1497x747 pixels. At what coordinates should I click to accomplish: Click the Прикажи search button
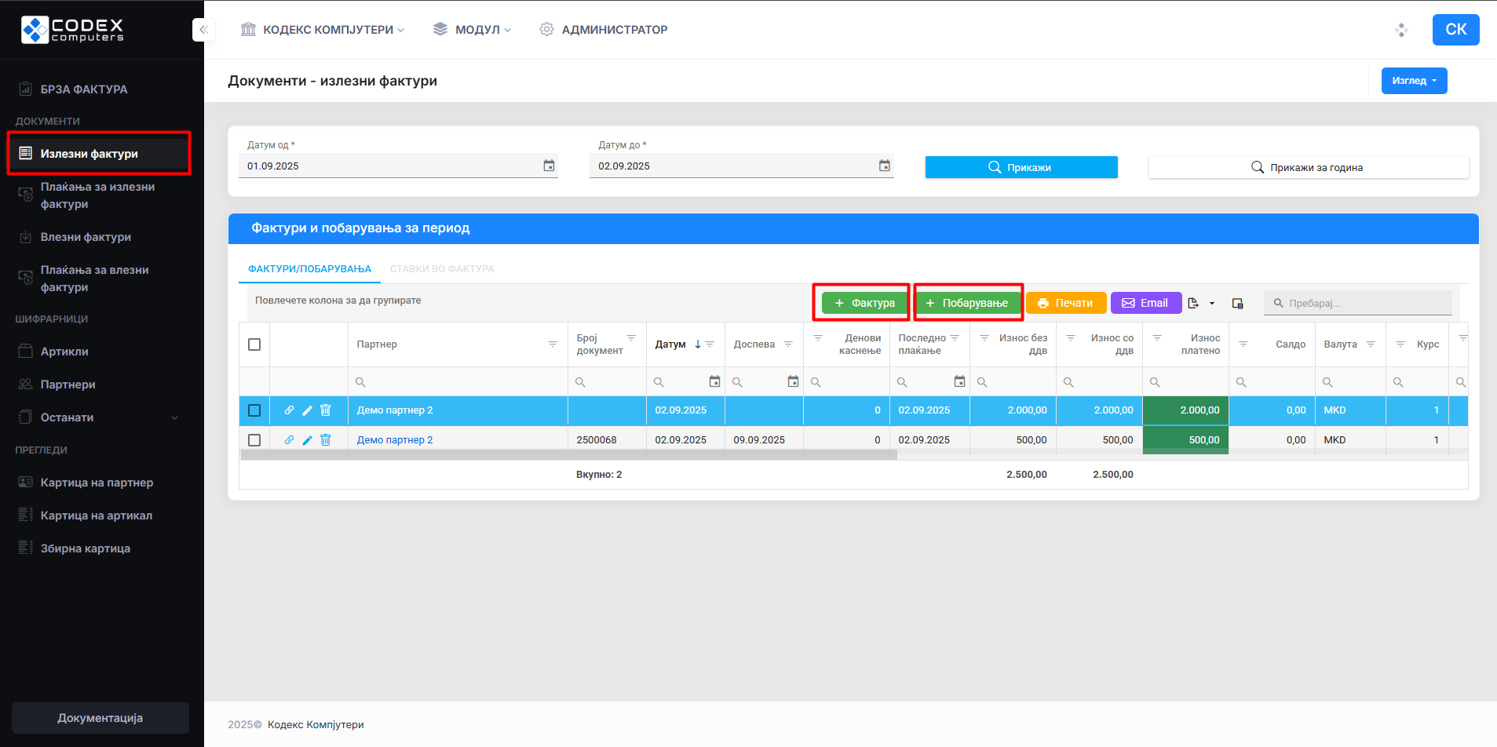coord(1021,167)
